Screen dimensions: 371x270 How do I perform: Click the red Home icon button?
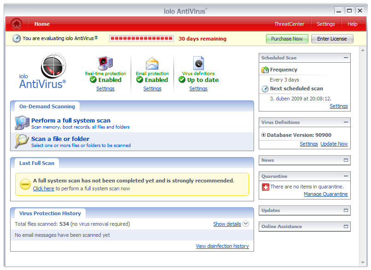pos(17,24)
